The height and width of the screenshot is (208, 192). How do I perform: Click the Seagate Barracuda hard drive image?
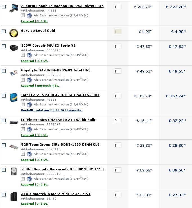(13, 171)
